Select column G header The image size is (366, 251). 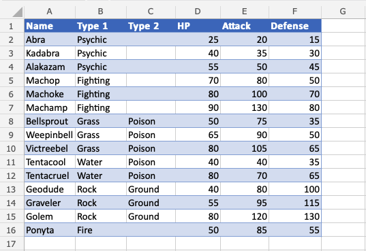(343, 11)
